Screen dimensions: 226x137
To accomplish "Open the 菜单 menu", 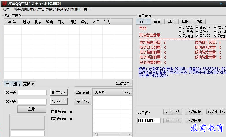I will coord(6,10).
